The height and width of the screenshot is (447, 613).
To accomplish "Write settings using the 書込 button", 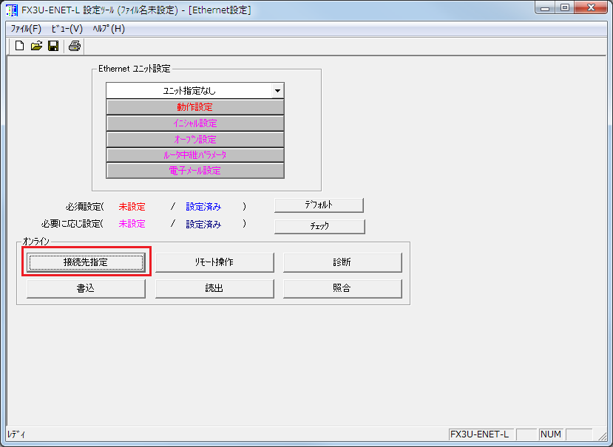I will coord(86,288).
